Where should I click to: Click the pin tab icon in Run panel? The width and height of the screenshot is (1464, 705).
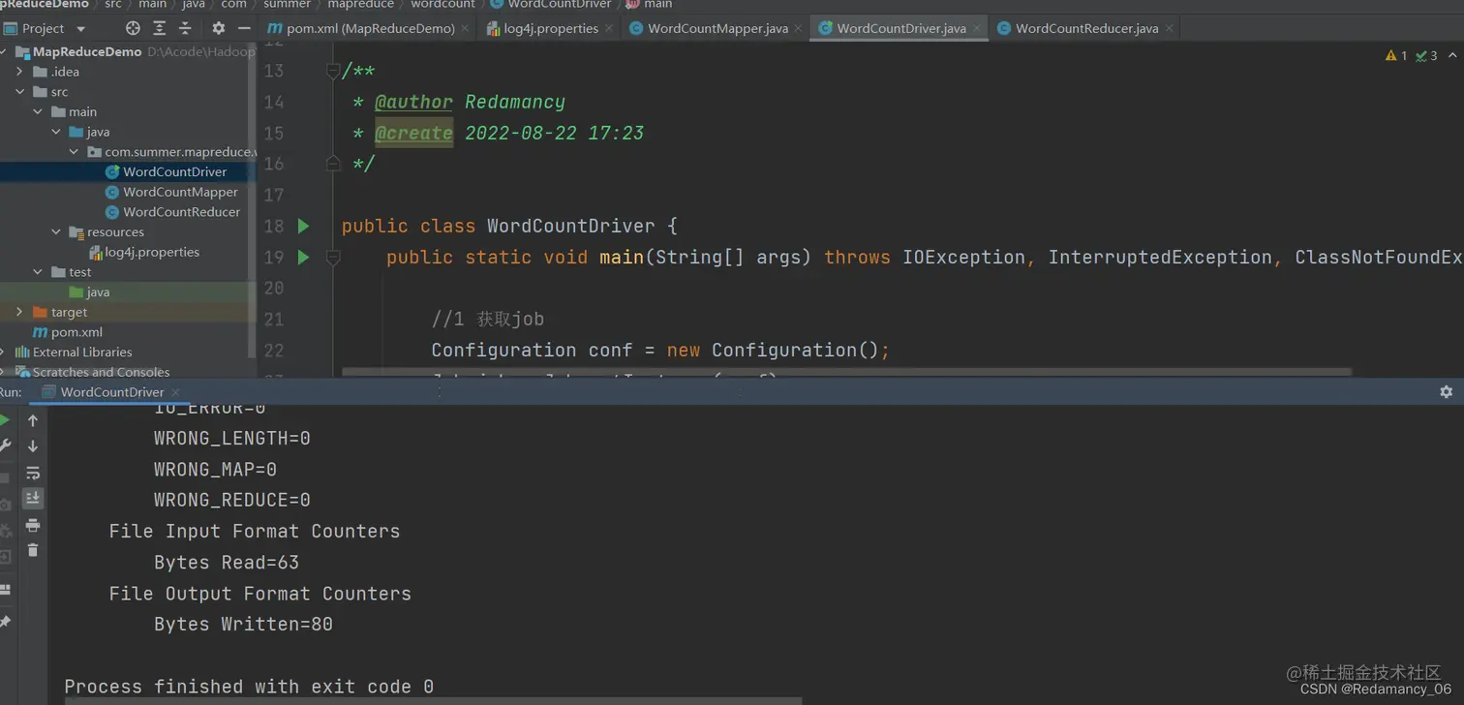click(5, 622)
